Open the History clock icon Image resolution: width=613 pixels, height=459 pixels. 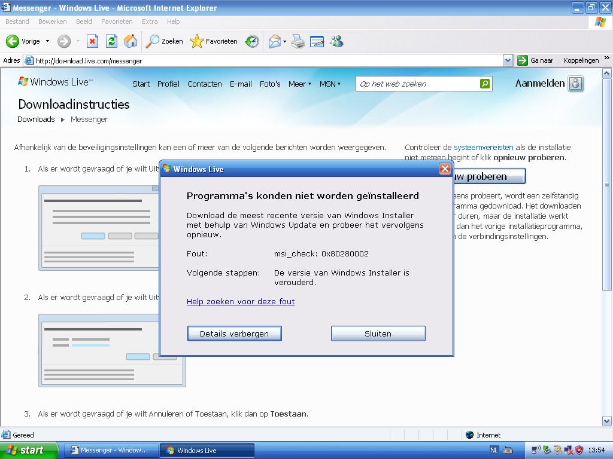pyautogui.click(x=252, y=41)
